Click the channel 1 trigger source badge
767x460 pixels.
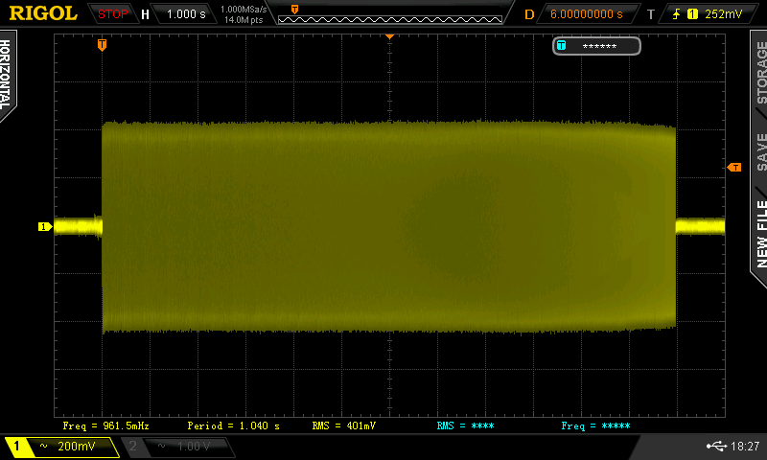(692, 14)
